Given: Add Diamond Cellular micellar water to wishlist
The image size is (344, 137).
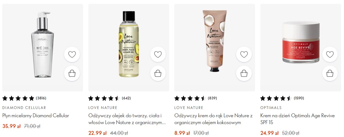Looking at the screenshot, I should point(72,54).
